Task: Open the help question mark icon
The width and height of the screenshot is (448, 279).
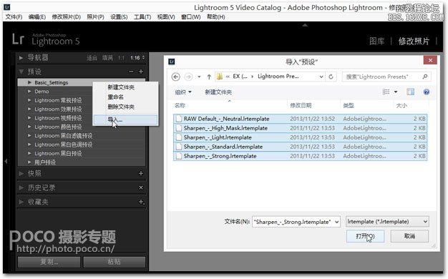Action: 427,92
